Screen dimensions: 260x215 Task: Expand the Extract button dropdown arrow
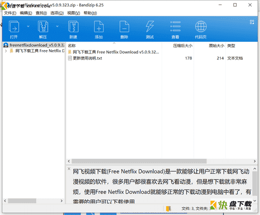57,26
